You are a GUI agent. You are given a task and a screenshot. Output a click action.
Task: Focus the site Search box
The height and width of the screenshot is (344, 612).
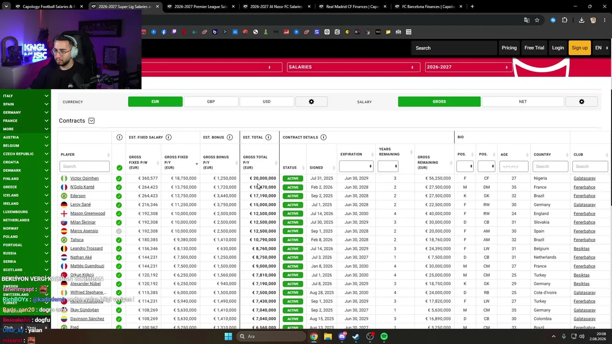coord(454,48)
